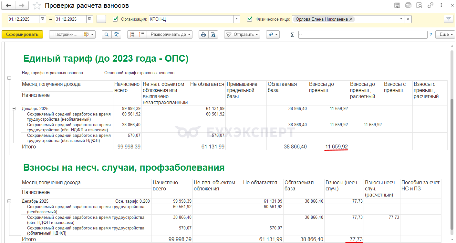Add report to favorites with the star
The image size is (456, 243).
click(x=37, y=5)
